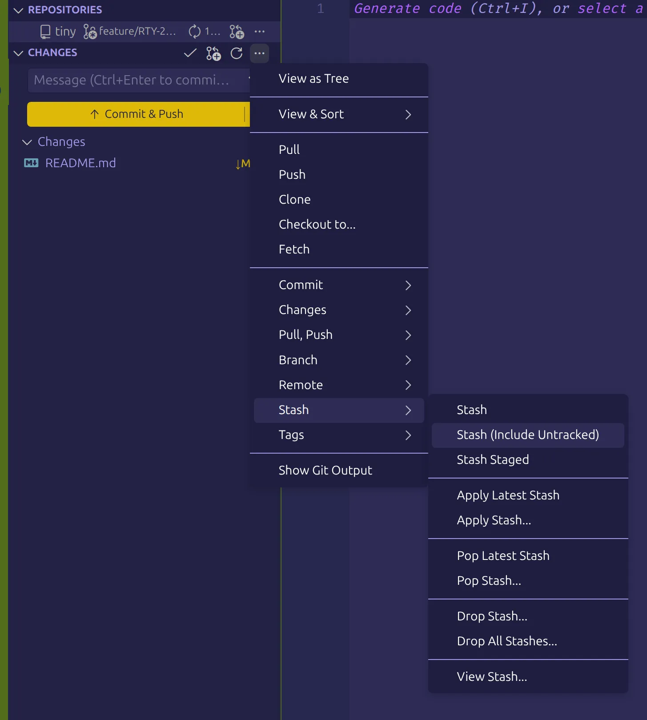Click the create-branch icon in the tiny repository row
Image resolution: width=647 pixels, height=720 pixels.
(x=237, y=32)
